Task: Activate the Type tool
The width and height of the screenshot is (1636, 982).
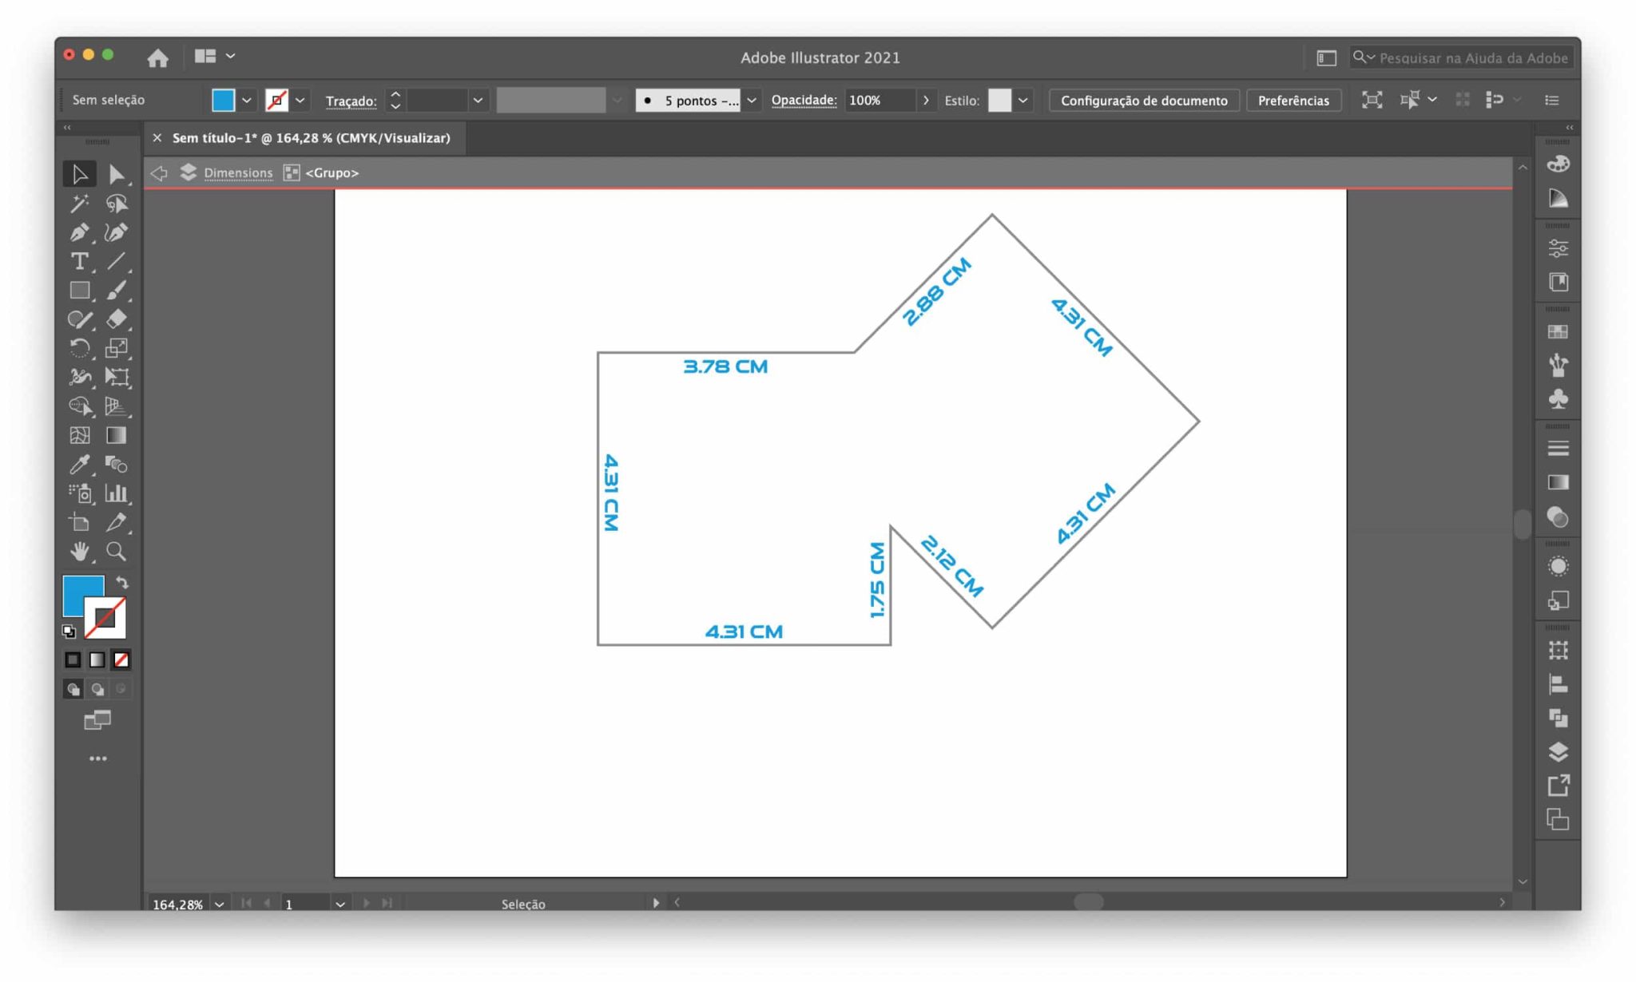Action: point(79,261)
